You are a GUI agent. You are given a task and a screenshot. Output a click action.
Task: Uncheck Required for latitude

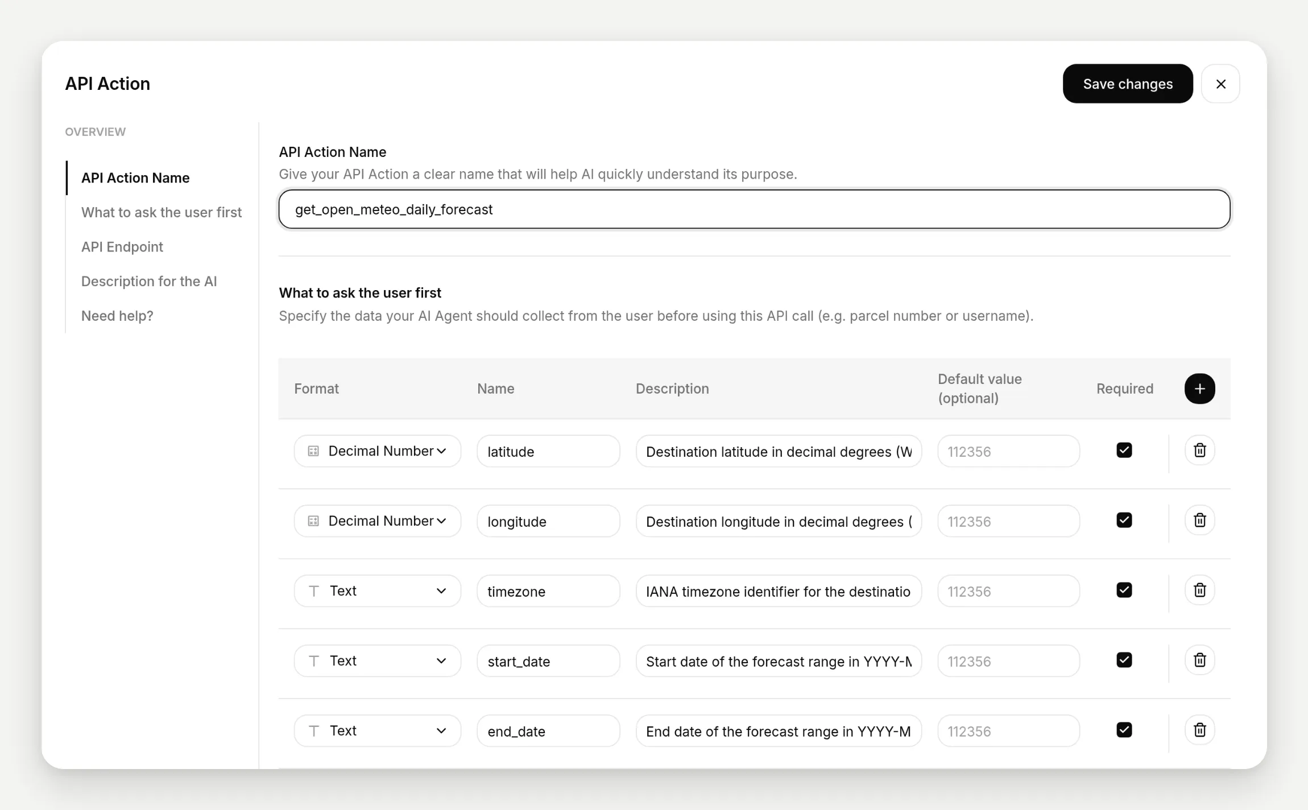coord(1124,451)
